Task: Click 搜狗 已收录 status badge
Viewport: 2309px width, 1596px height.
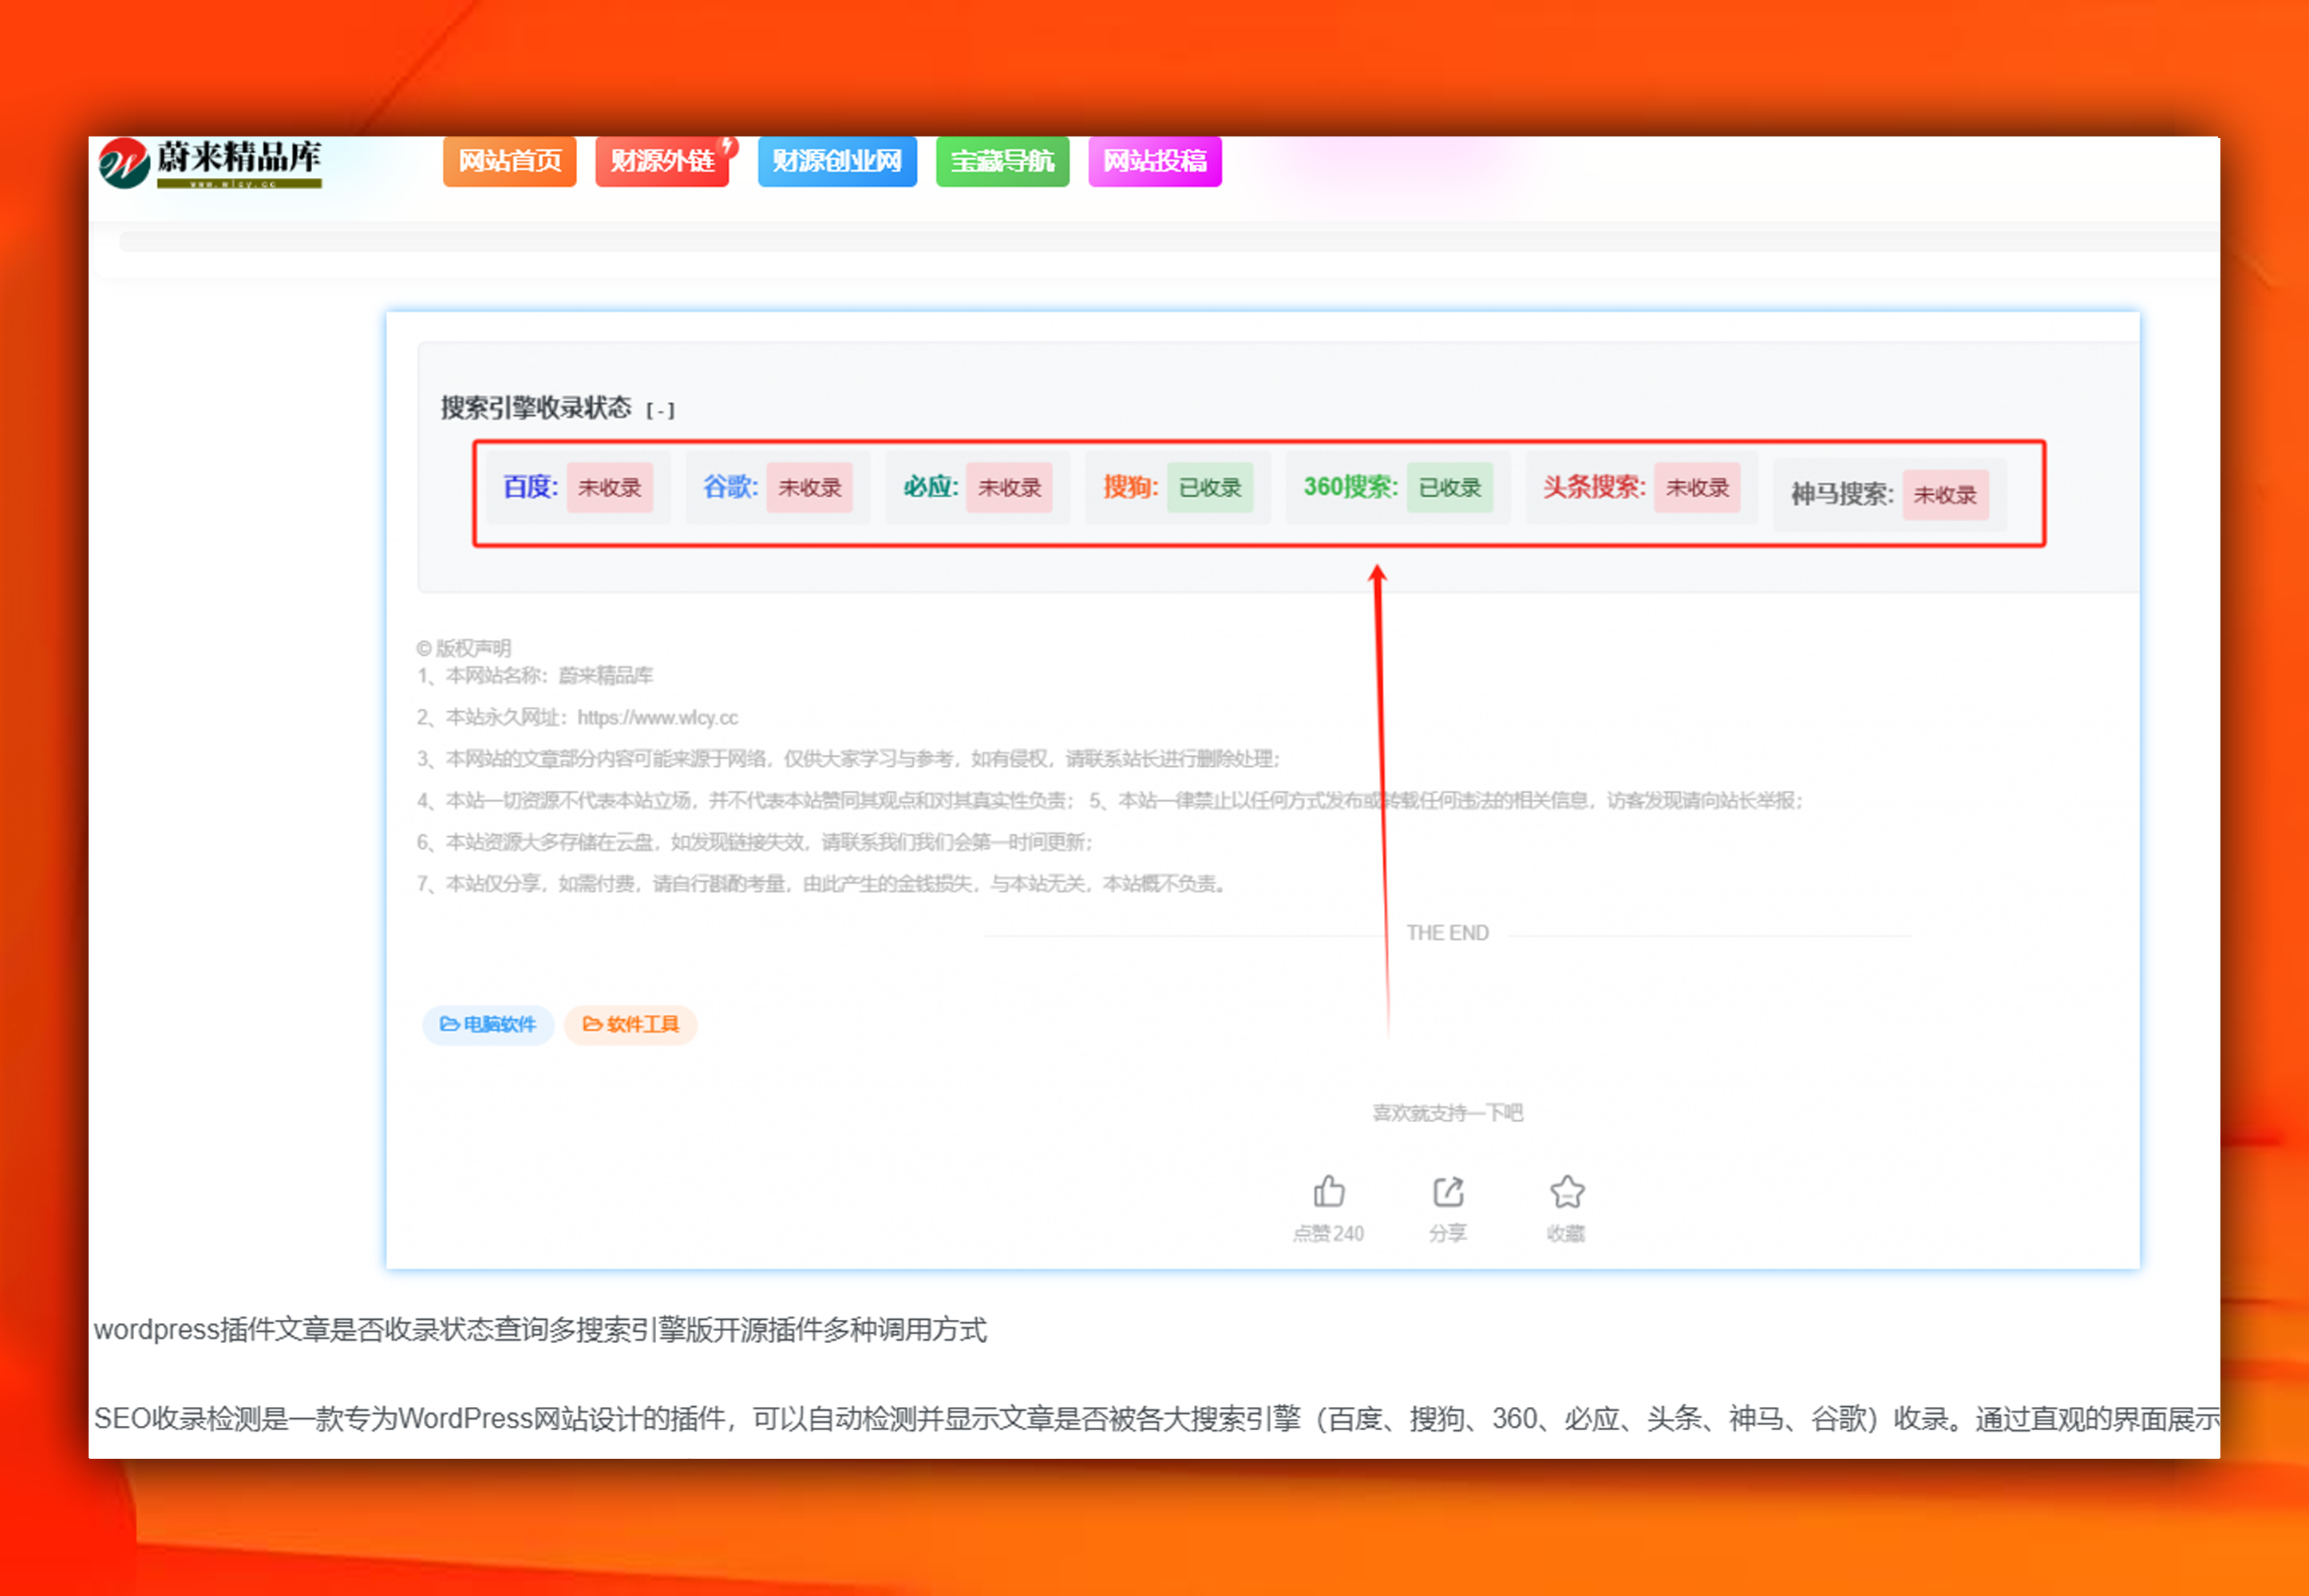Action: tap(1209, 488)
